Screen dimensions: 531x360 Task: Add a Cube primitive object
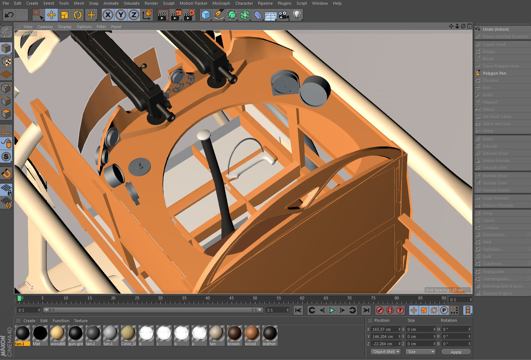pyautogui.click(x=206, y=15)
